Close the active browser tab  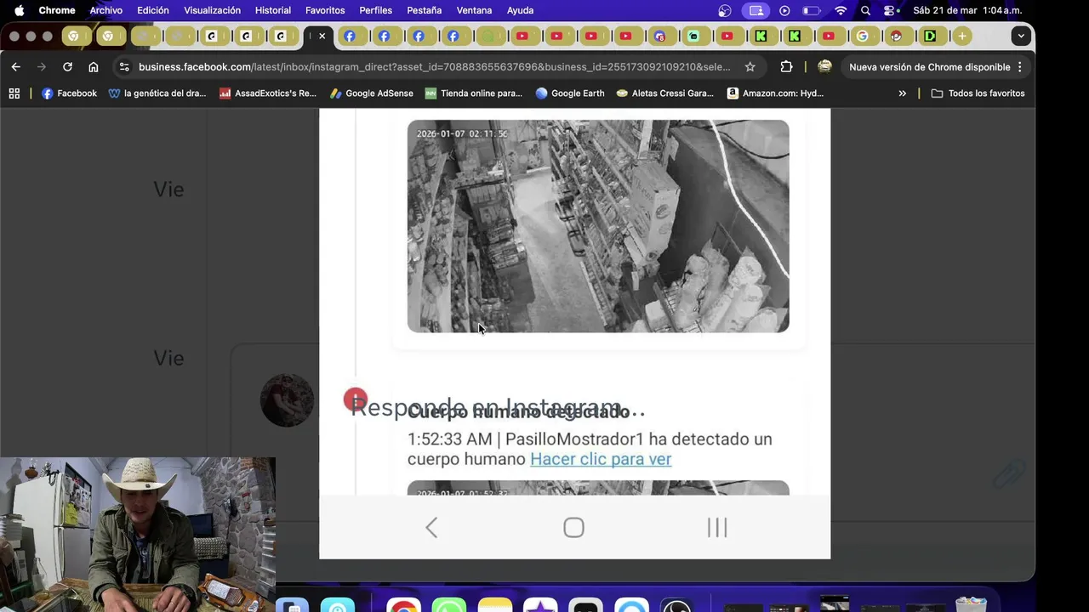(322, 36)
